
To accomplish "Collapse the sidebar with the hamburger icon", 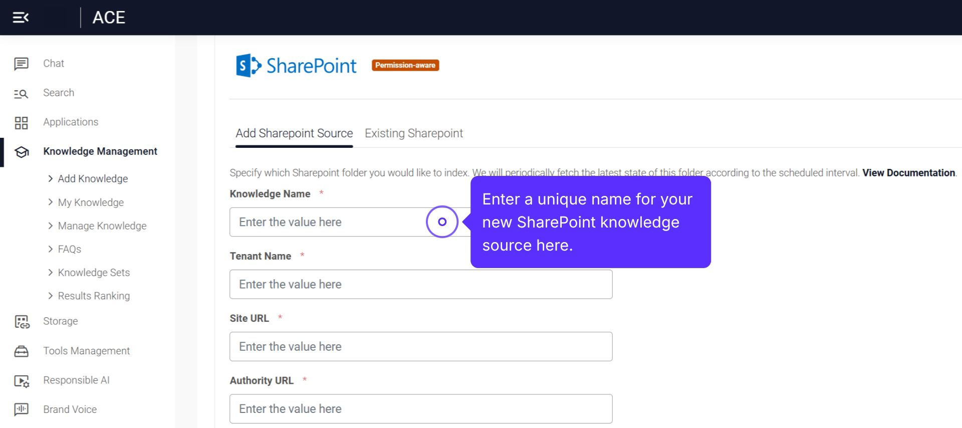I will [x=21, y=18].
